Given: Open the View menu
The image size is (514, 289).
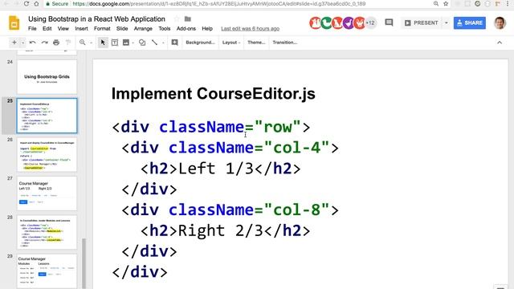Looking at the screenshot, I should (x=63, y=29).
